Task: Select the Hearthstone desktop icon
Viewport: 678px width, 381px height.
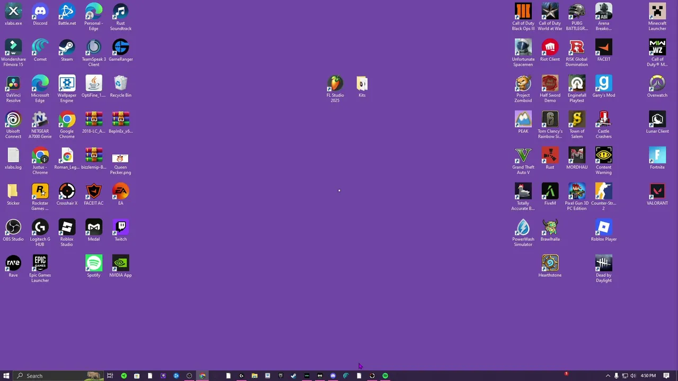Action: pos(550,266)
